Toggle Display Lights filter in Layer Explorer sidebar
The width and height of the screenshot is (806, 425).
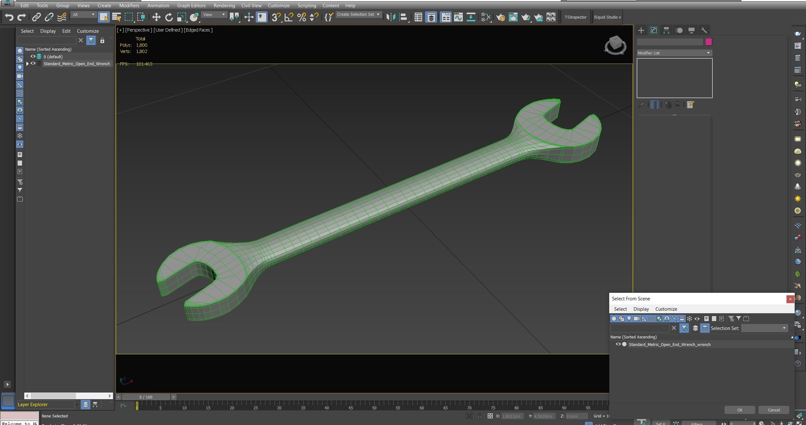[20, 67]
